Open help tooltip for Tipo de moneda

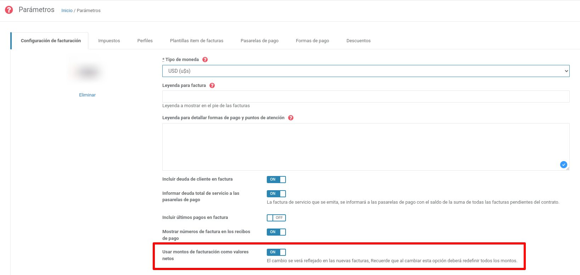pyautogui.click(x=205, y=60)
